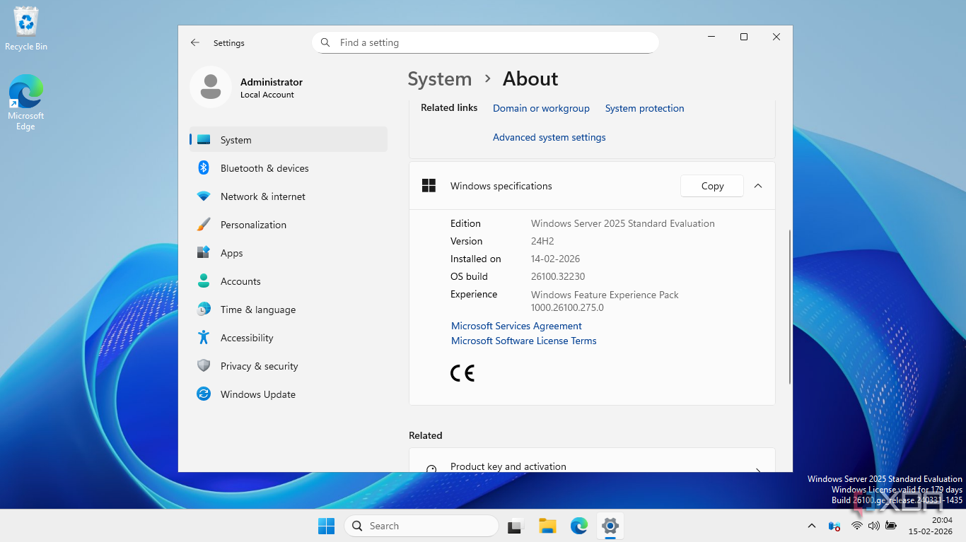
Task: Open the Windows Start menu
Action: click(326, 526)
